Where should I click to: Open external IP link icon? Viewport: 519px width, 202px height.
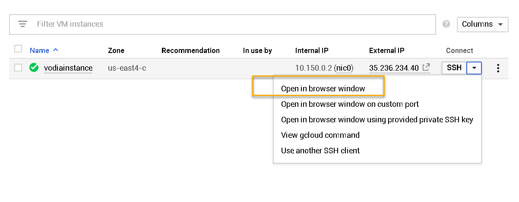426,67
